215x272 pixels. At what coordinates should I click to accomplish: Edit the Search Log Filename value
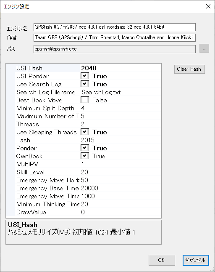click(121, 92)
